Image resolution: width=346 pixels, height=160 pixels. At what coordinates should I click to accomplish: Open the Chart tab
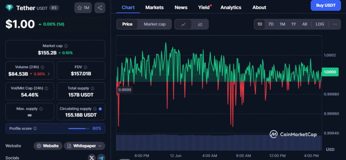(x=128, y=7)
